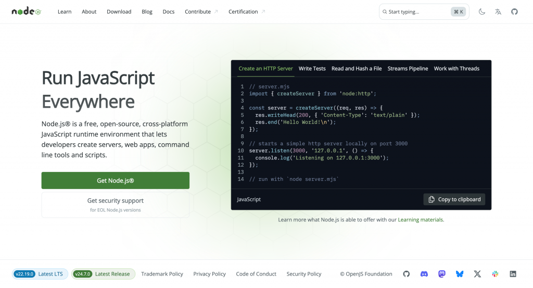Open the Contribute external link

pos(201,11)
